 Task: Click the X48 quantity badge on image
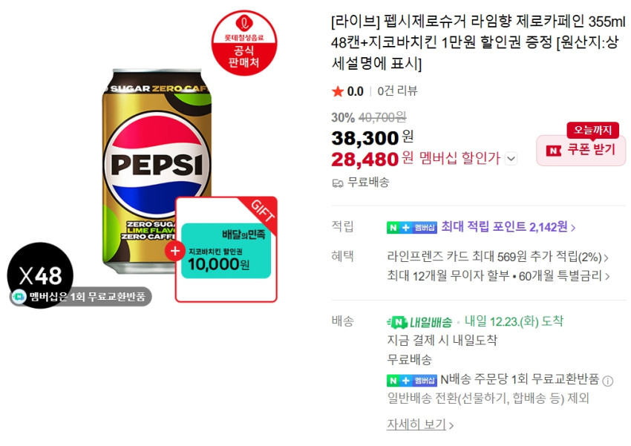[40, 276]
